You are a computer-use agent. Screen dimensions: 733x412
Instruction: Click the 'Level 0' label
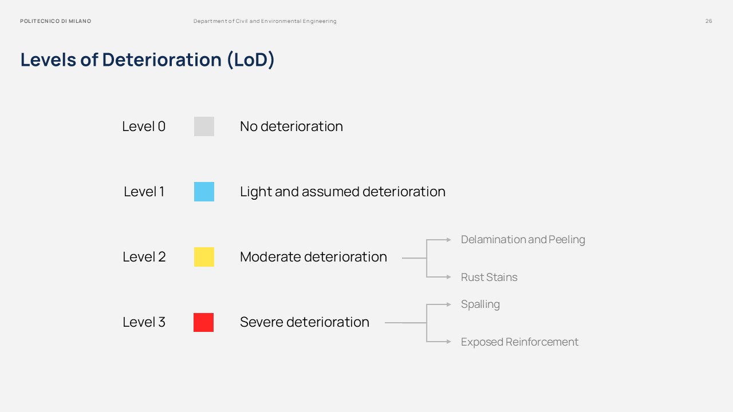click(144, 126)
